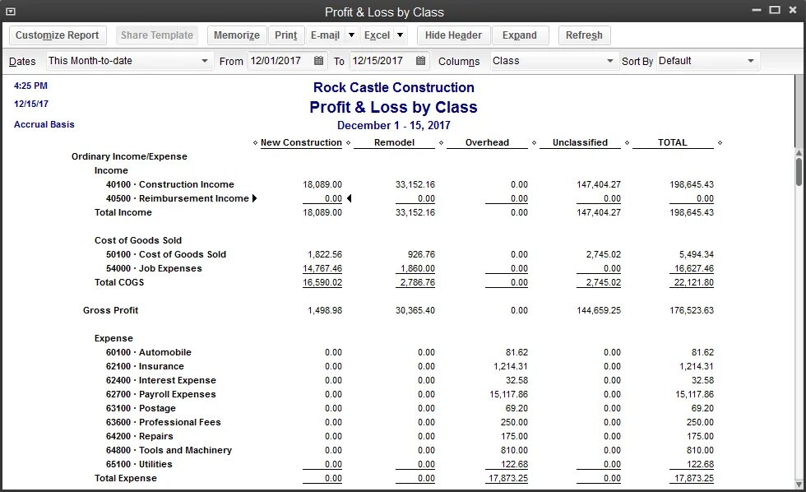Open the E-mail dropdown arrow

[352, 35]
